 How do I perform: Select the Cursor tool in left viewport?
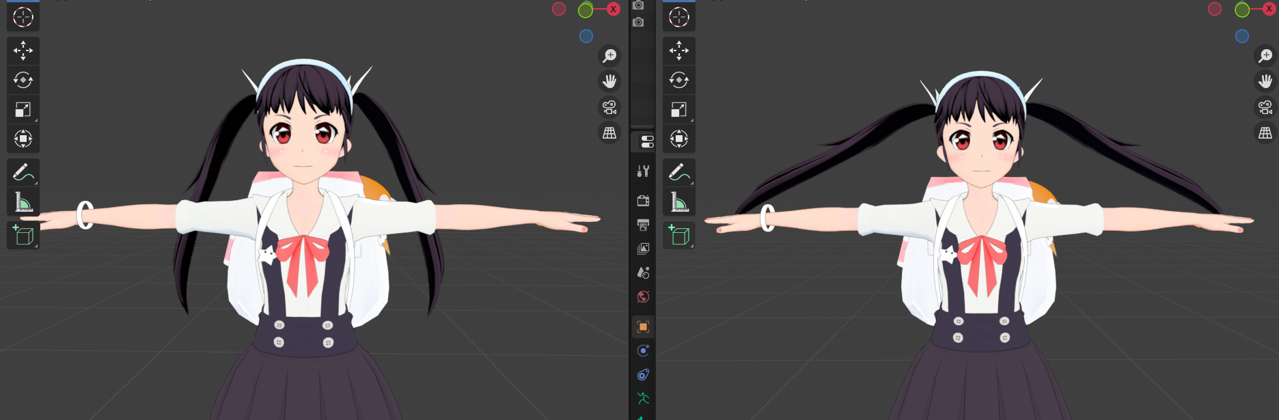[23, 17]
